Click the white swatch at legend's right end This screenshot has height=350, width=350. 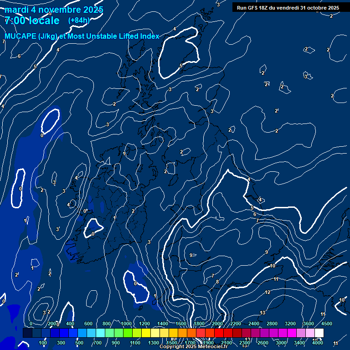coord(319,333)
